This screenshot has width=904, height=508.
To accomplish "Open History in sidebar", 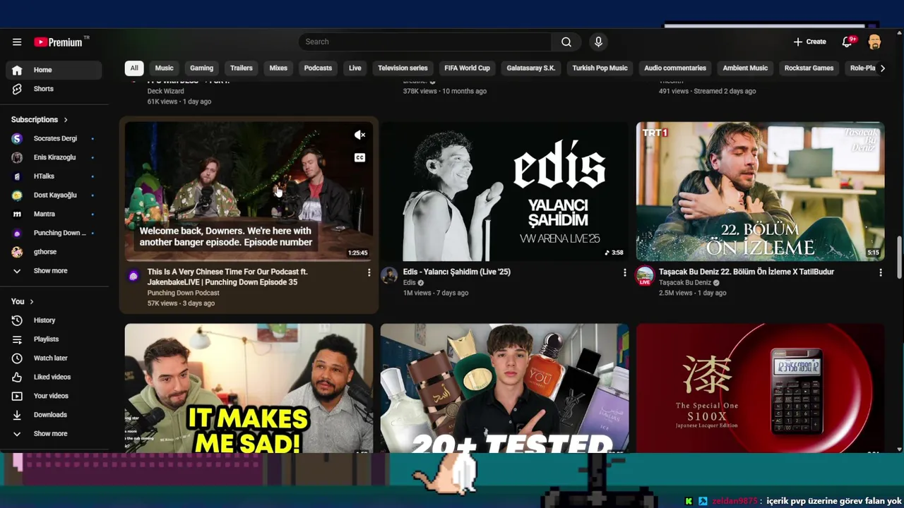I will click(54, 320).
